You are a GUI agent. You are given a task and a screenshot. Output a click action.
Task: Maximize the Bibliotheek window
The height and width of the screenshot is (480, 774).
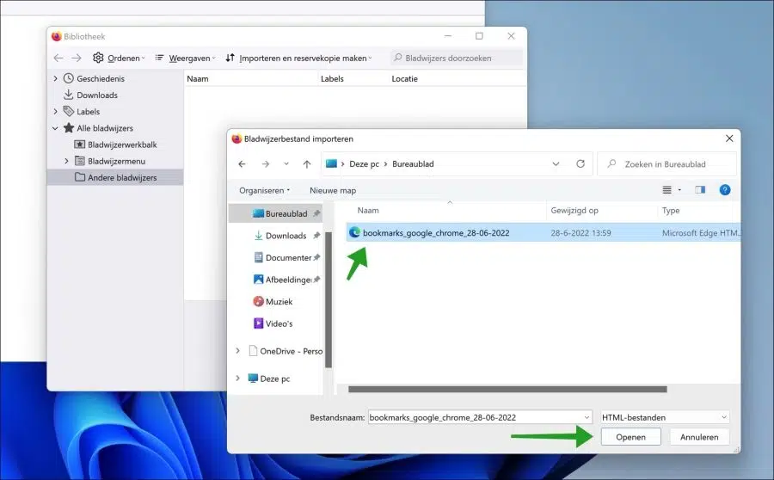(479, 36)
